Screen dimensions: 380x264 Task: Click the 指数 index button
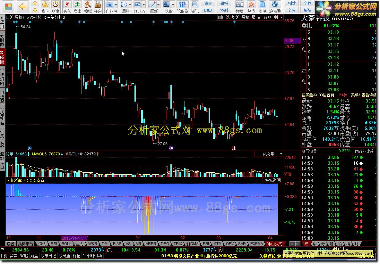point(292,4)
